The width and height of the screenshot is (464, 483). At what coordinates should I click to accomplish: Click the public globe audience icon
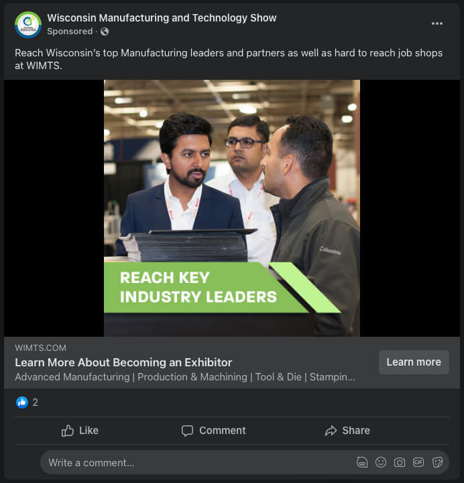(x=105, y=32)
